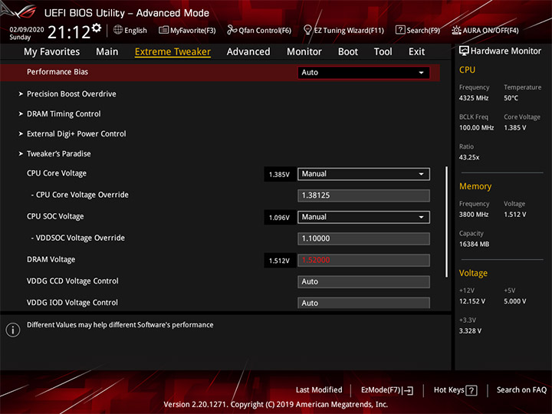The height and width of the screenshot is (414, 552).
Task: Launch EZ Tuning Wizard(F11)
Action: pos(343,30)
